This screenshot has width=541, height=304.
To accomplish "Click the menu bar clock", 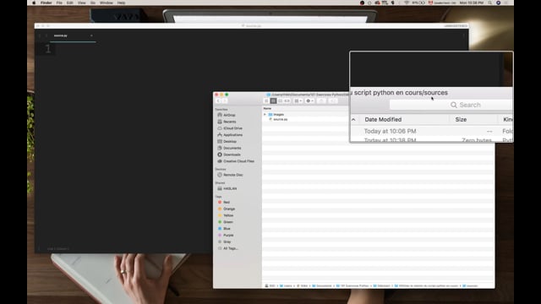I will click(472, 3).
